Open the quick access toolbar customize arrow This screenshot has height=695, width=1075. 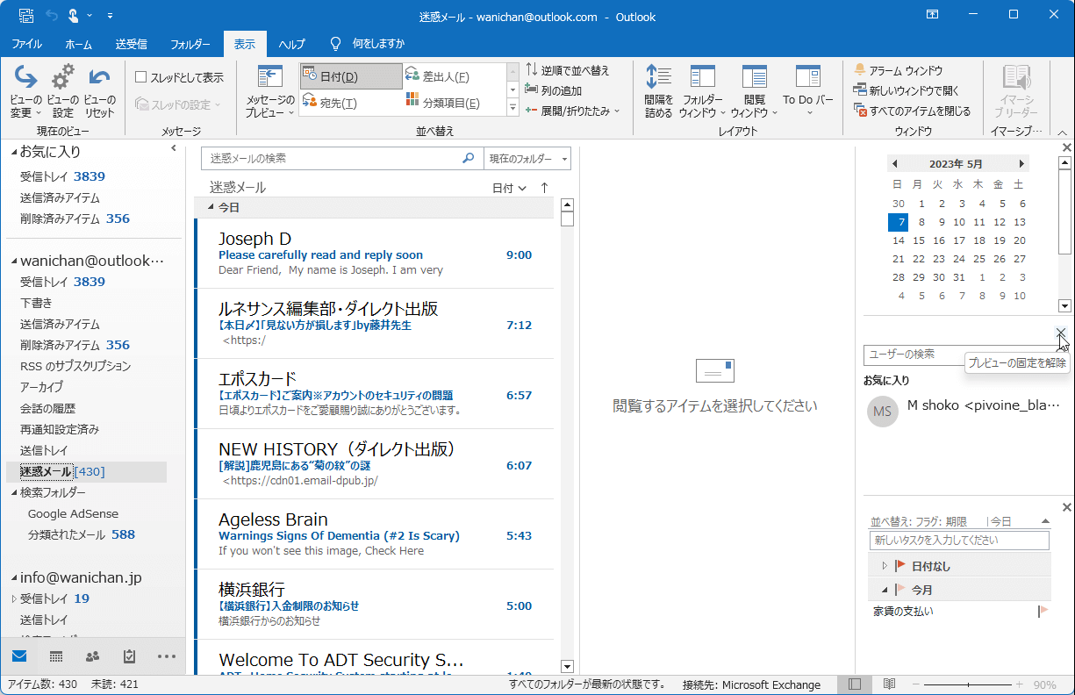point(110,16)
